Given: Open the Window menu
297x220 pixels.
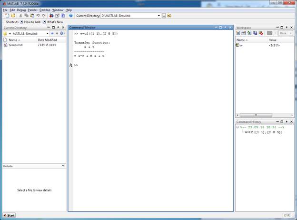Looking at the screenshot, I should coord(58,10).
